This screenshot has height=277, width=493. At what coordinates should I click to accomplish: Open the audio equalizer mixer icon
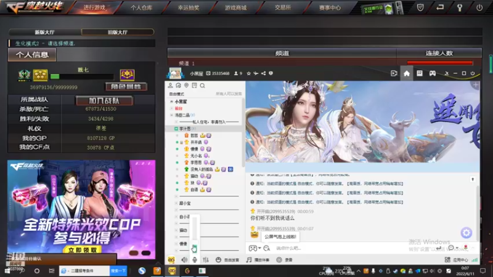click(206, 260)
